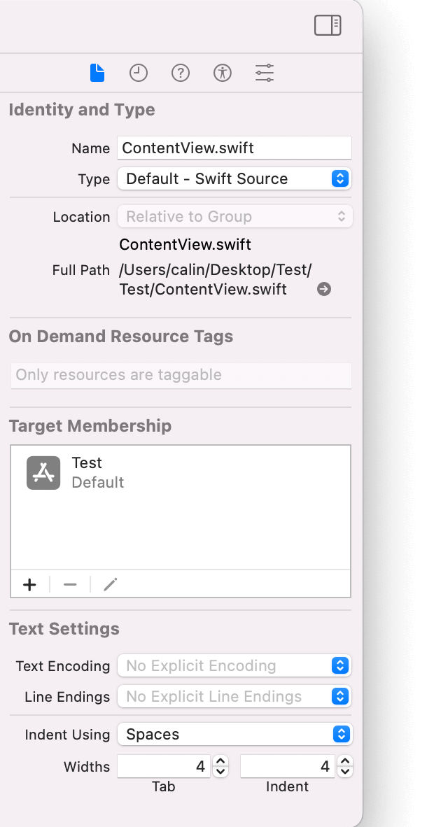The height and width of the screenshot is (827, 441).
Task: Increase Tab width stepper
Action: [220, 761]
